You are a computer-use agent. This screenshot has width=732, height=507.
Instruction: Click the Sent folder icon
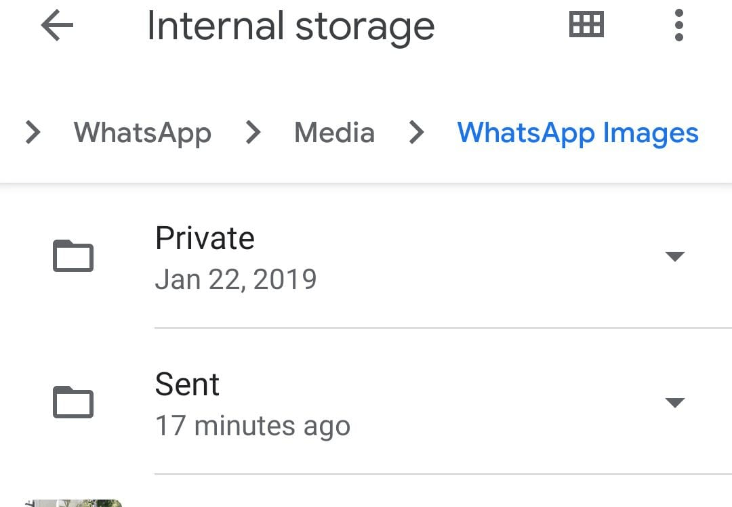[73, 402]
